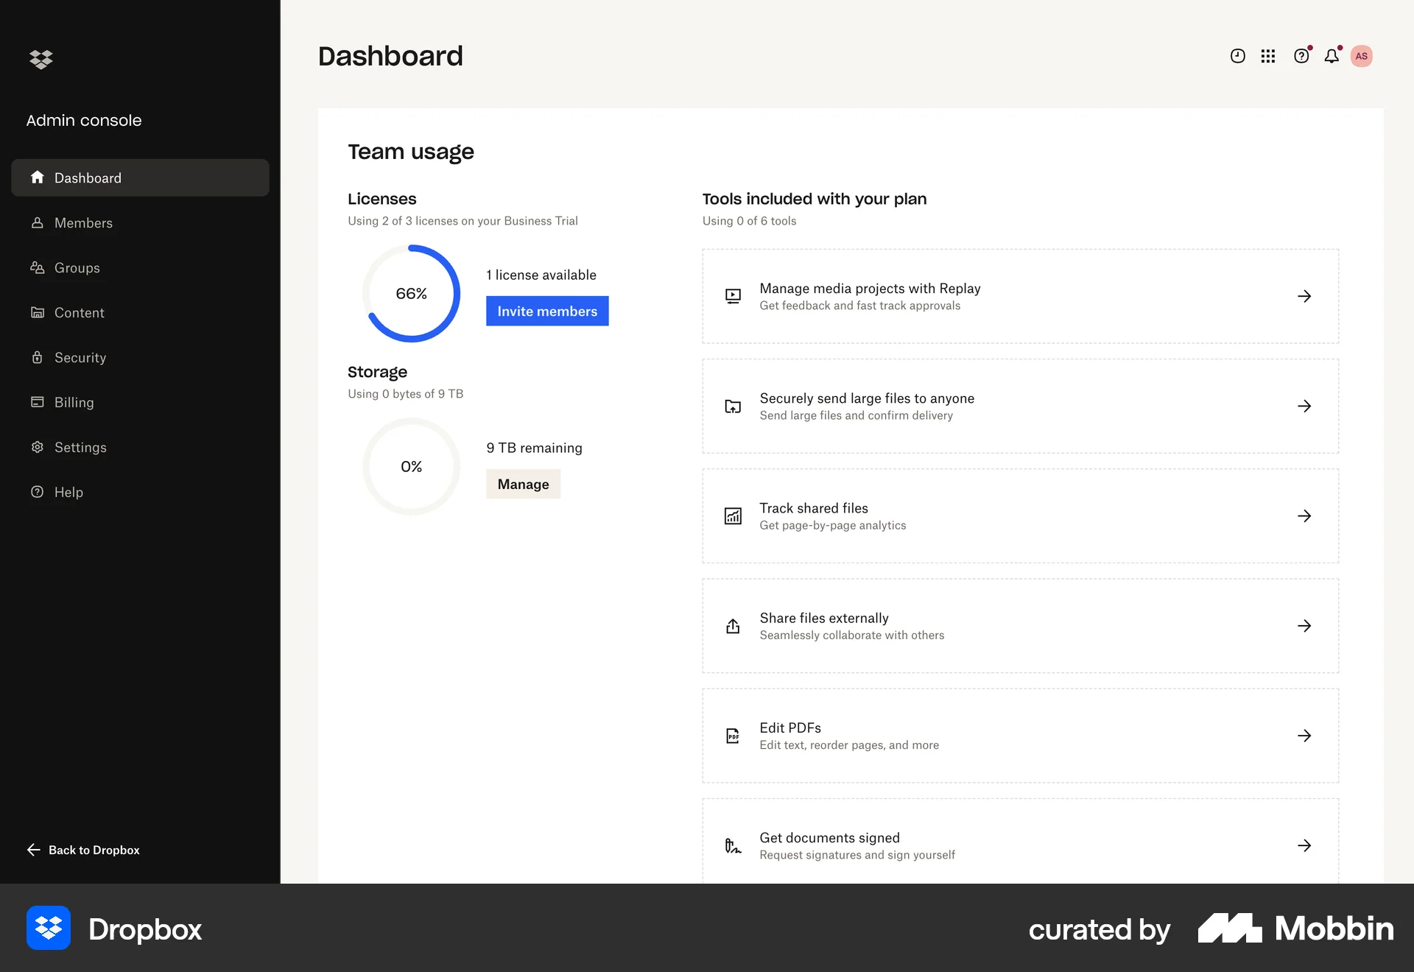Click the Security lock icon in sidebar
This screenshot has height=972, width=1414.
point(38,357)
